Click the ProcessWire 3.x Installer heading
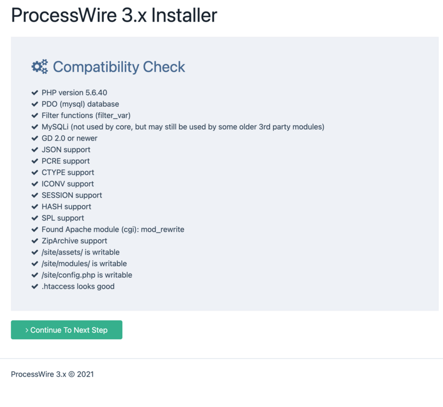The height and width of the screenshot is (407, 443). tap(114, 15)
